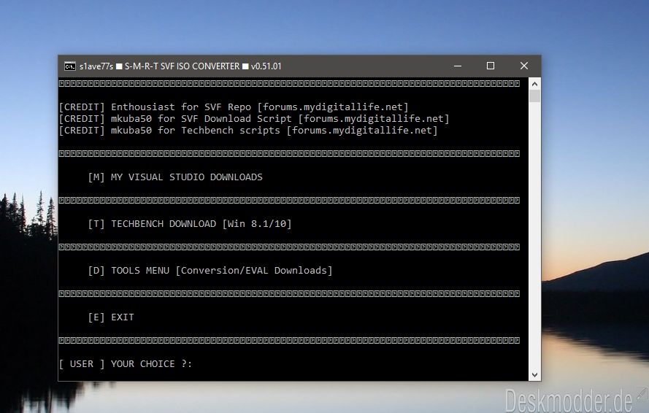
Task: Maximize the SVF ISO Converter window
Action: [x=491, y=66]
